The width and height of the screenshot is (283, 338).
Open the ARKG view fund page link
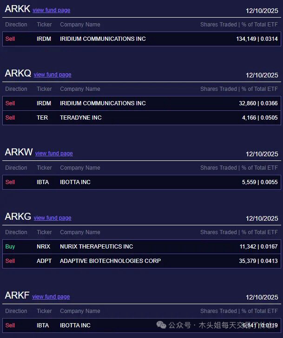pos(53,218)
